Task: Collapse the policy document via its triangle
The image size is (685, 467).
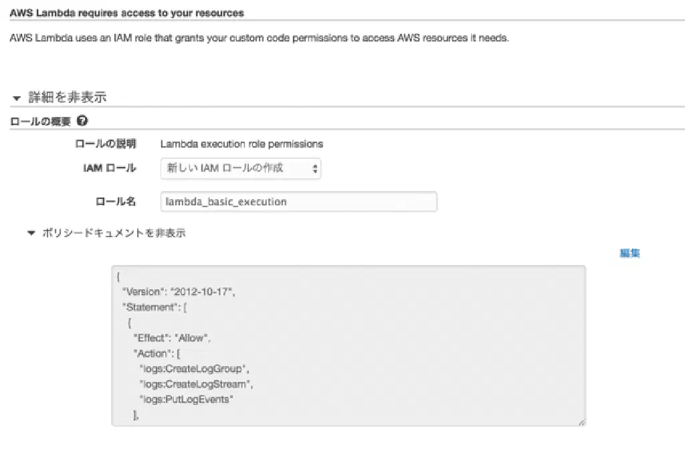Action: point(30,234)
